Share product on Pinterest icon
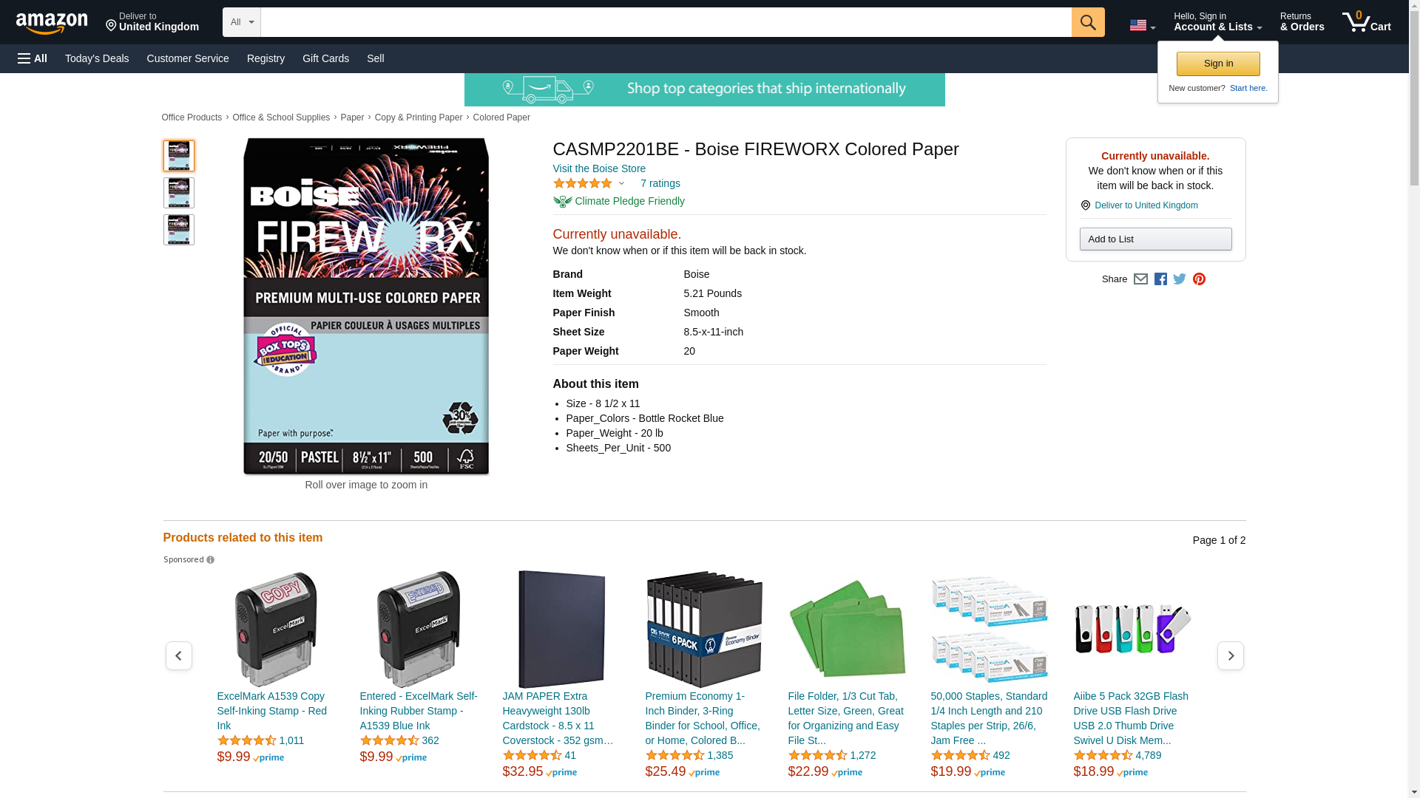Viewport: 1420px width, 798px height. [x=1199, y=279]
